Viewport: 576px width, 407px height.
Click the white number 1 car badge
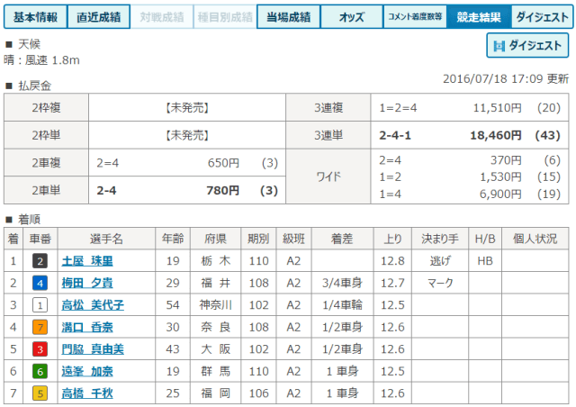click(40, 304)
